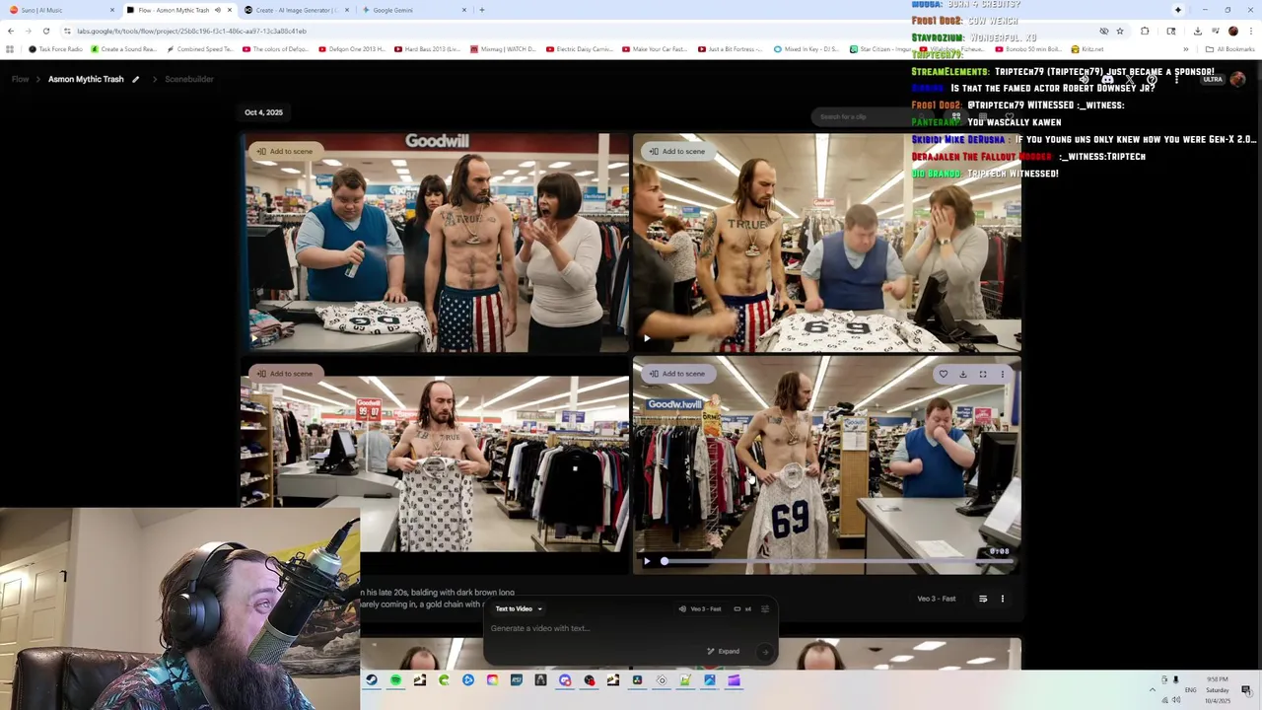Viewport: 1262px width, 710px height.
Task: Open the ENG language indicator
Action: pyautogui.click(x=1191, y=690)
